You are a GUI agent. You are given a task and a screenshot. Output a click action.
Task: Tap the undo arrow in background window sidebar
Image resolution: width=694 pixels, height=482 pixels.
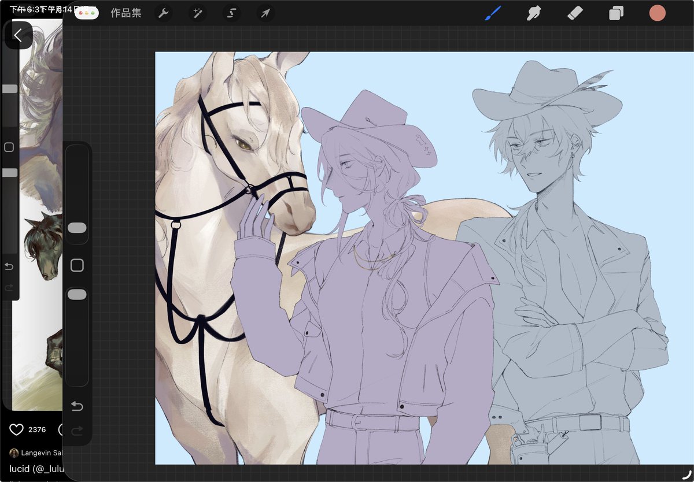9,266
